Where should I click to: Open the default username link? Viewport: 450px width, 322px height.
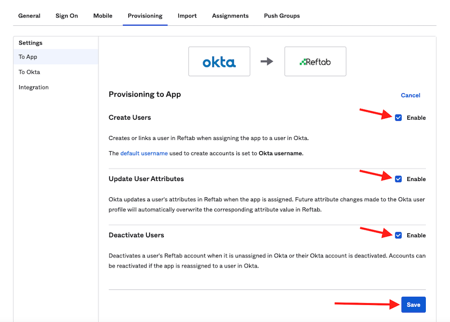(144, 153)
